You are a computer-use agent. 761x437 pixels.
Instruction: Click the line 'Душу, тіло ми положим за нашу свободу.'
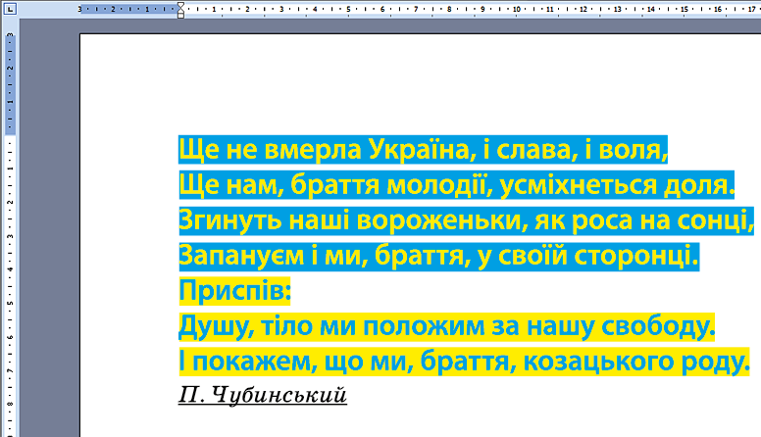pos(446,326)
